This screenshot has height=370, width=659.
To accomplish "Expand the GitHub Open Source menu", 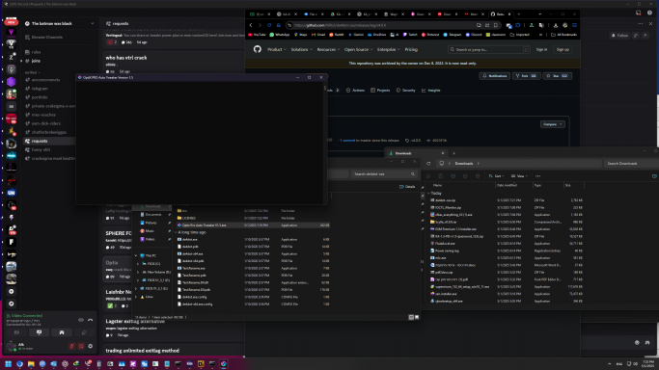I will click(x=358, y=49).
